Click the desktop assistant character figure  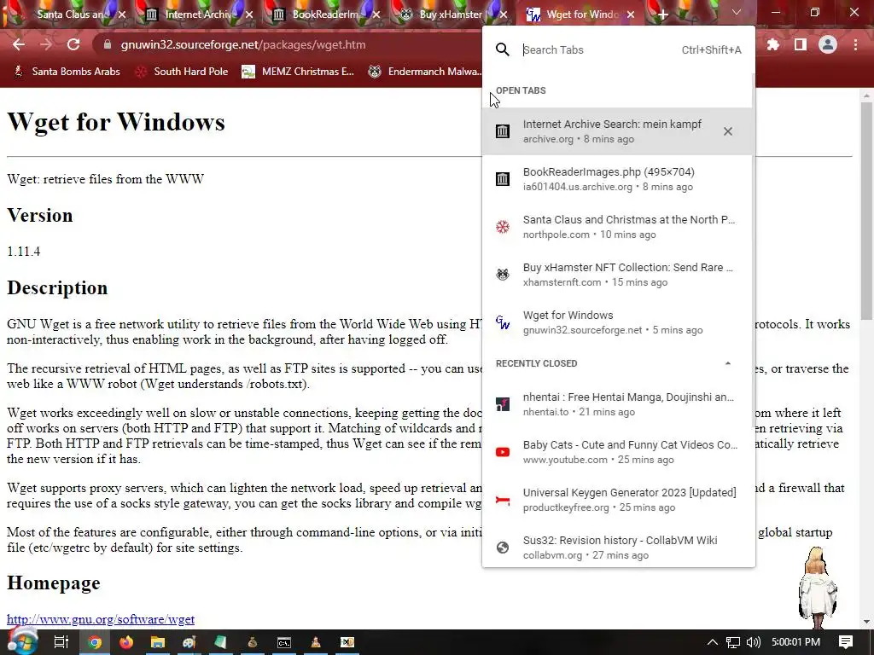pos(817,588)
